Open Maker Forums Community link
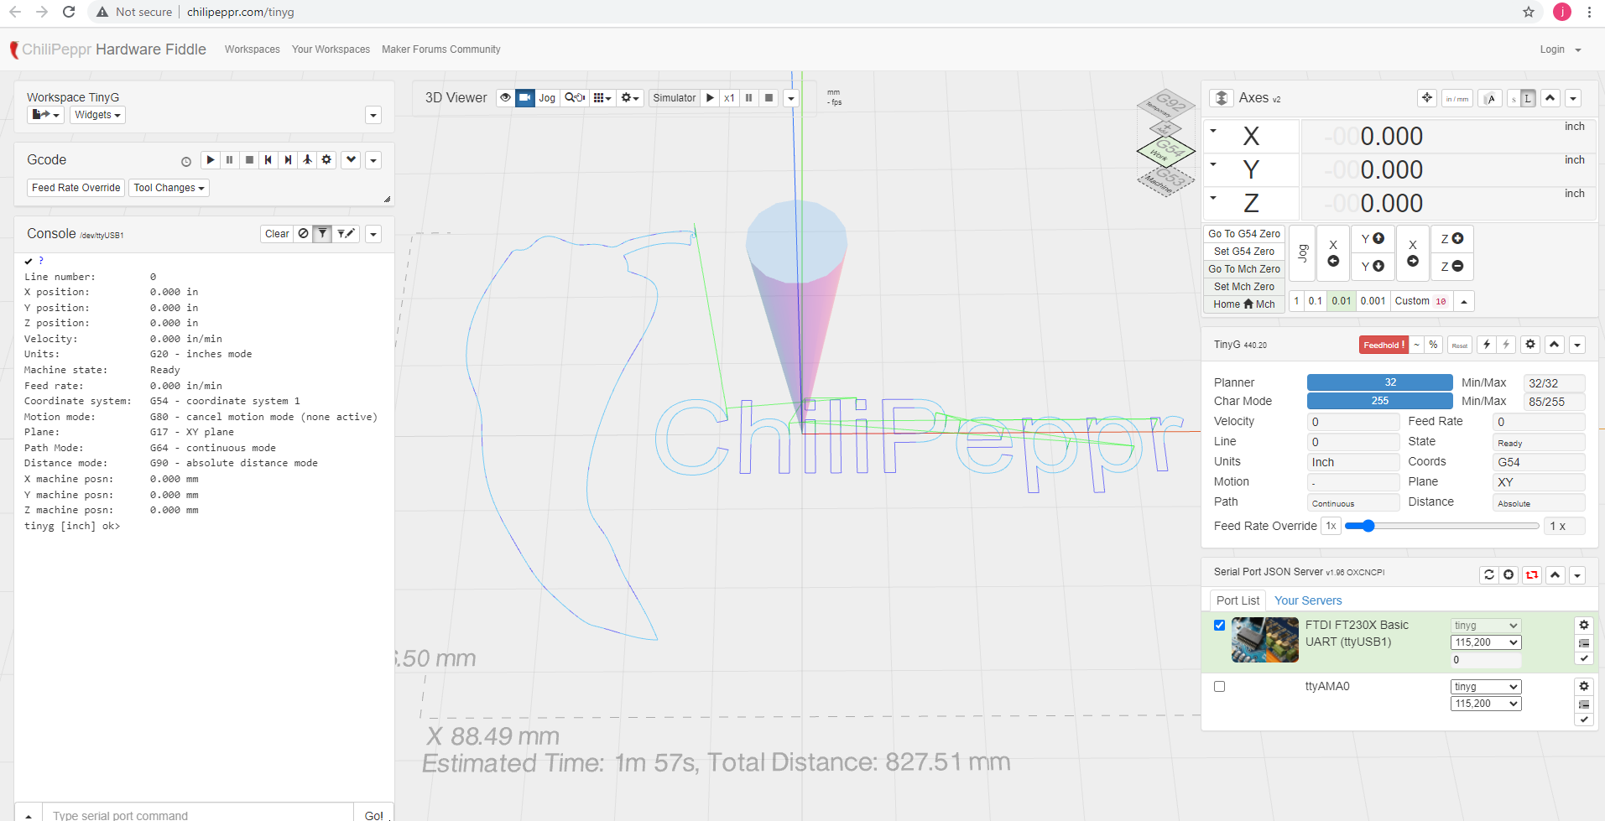 441,49
